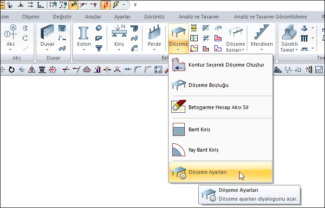Screen dimensions: 325x208
Task: Toggle the node lock snap in quick toolbar
Action: pyautogui.click(x=63, y=5)
